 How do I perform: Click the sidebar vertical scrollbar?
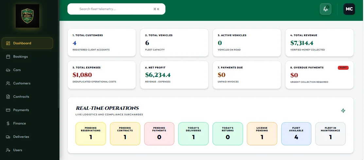click(x=59, y=54)
